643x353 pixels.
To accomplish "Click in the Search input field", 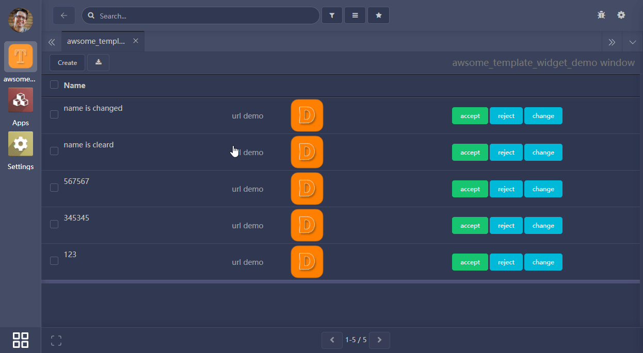I will point(206,16).
